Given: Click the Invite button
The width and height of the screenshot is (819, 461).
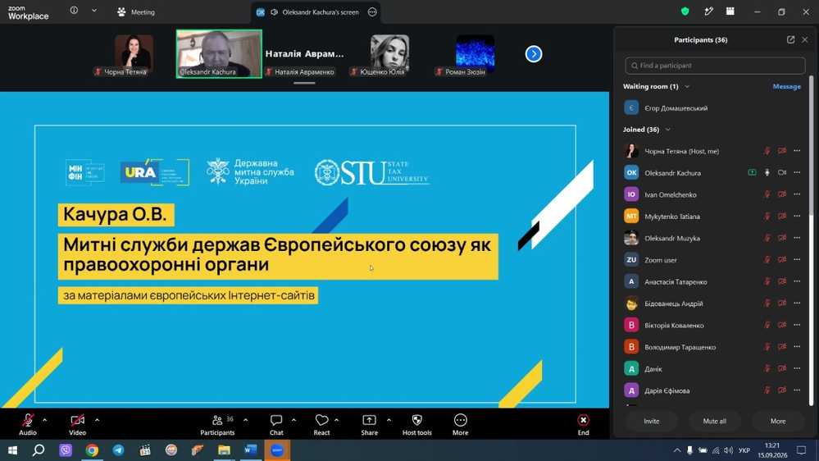Looking at the screenshot, I should (x=651, y=422).
